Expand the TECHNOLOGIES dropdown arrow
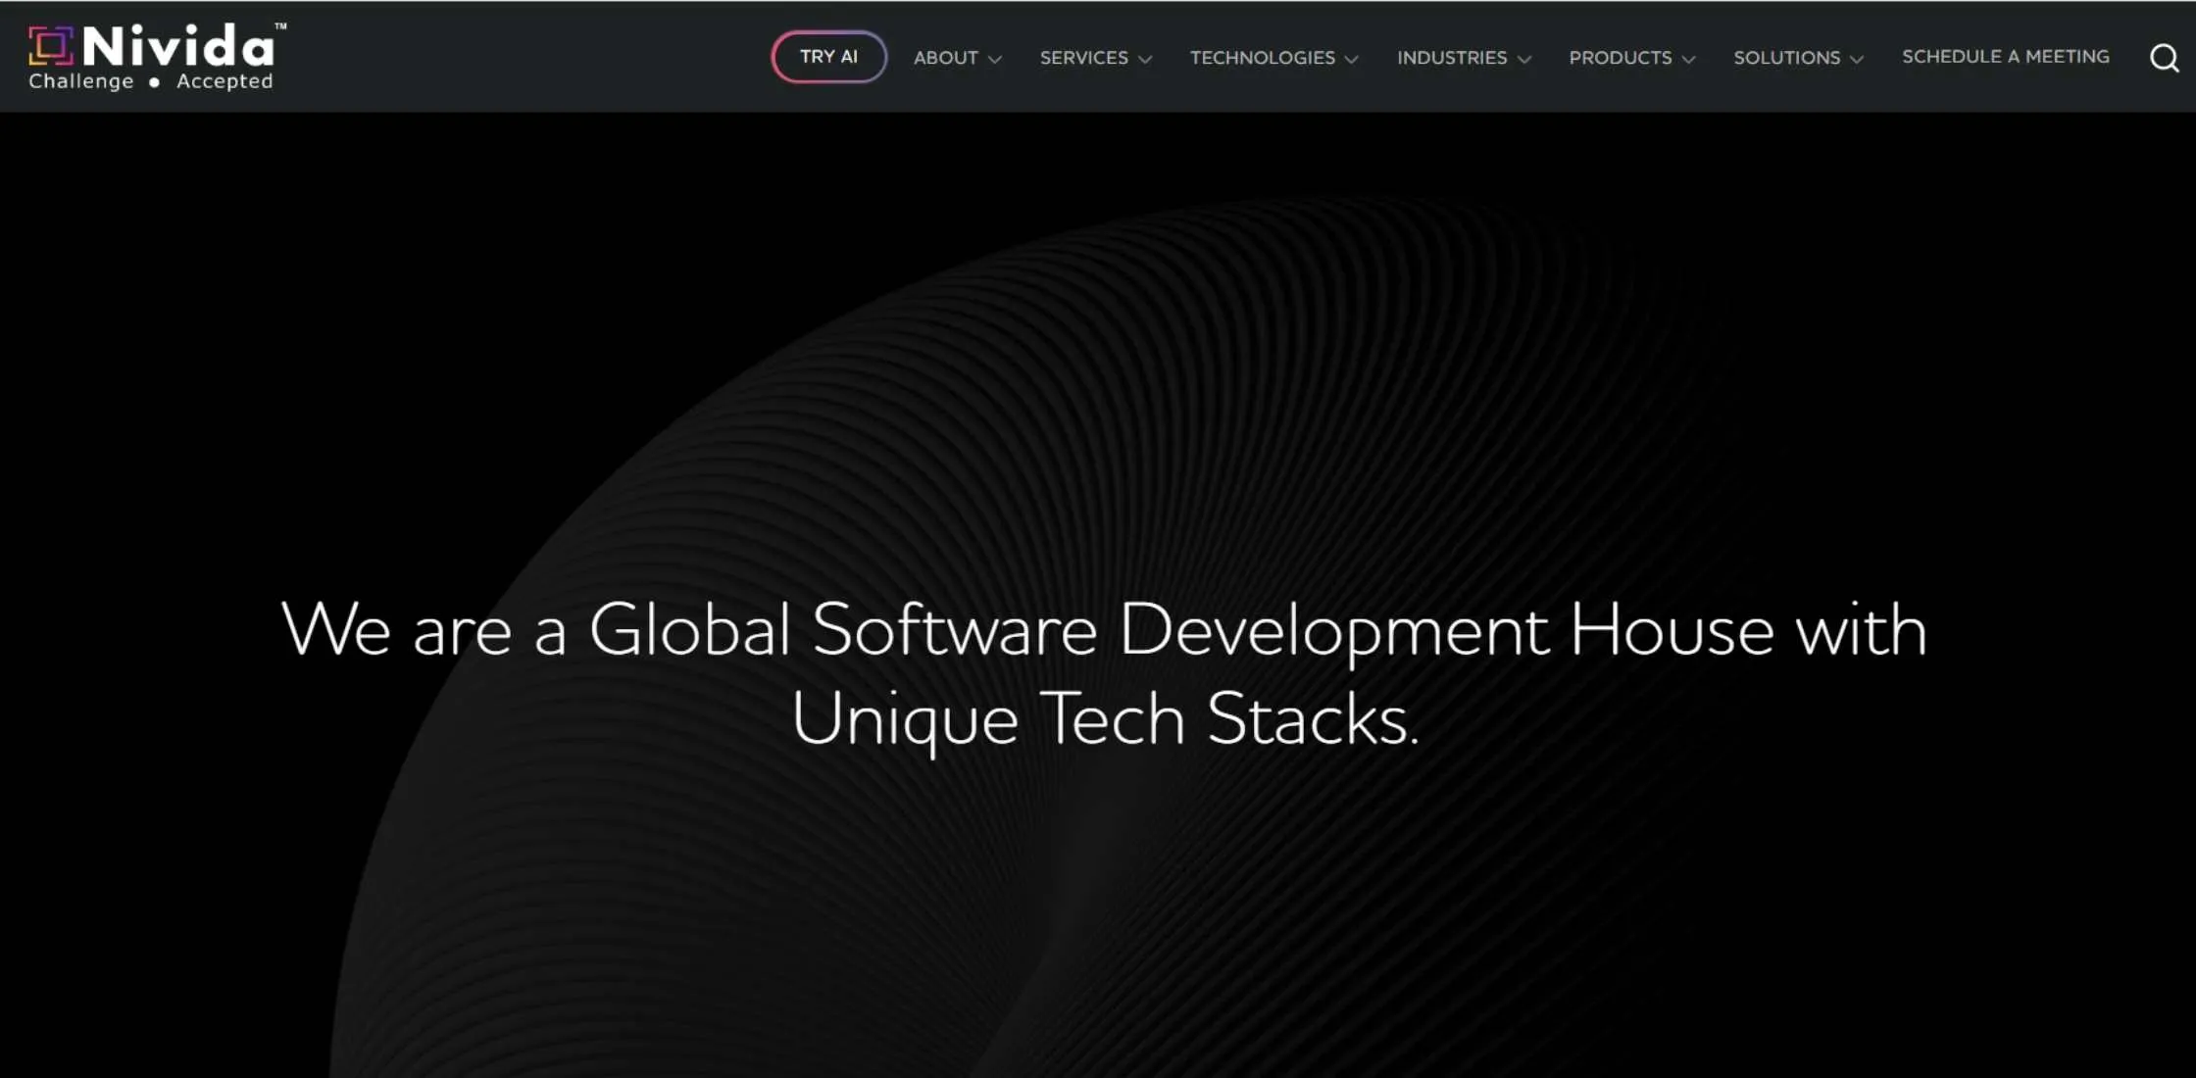The height and width of the screenshot is (1078, 2196). click(1352, 59)
